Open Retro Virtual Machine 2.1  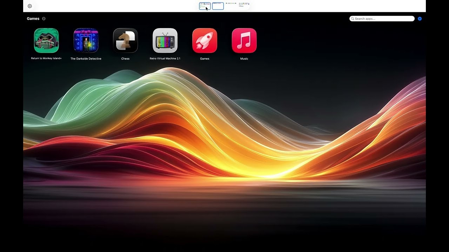click(165, 40)
